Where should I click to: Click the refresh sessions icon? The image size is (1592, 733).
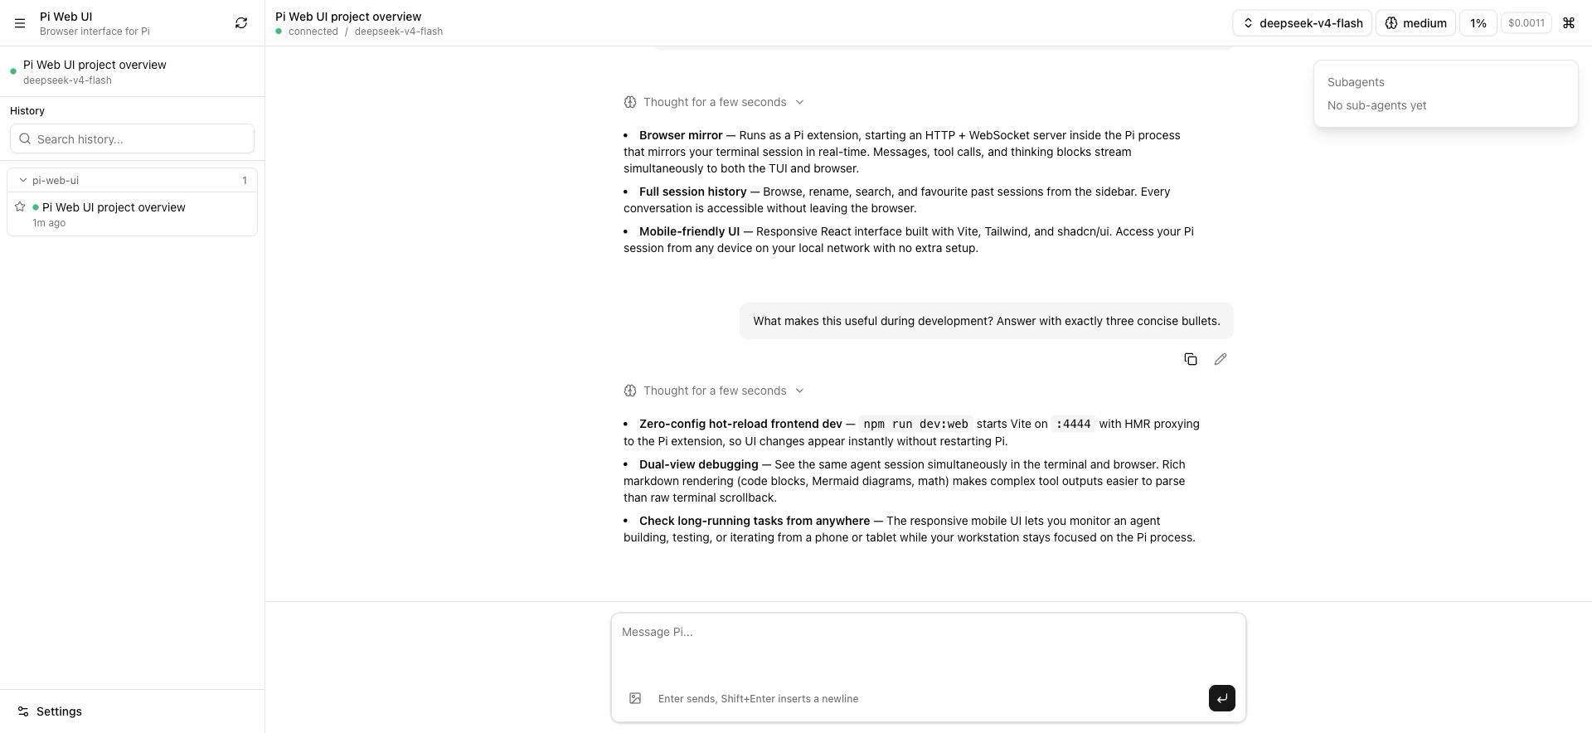point(241,23)
